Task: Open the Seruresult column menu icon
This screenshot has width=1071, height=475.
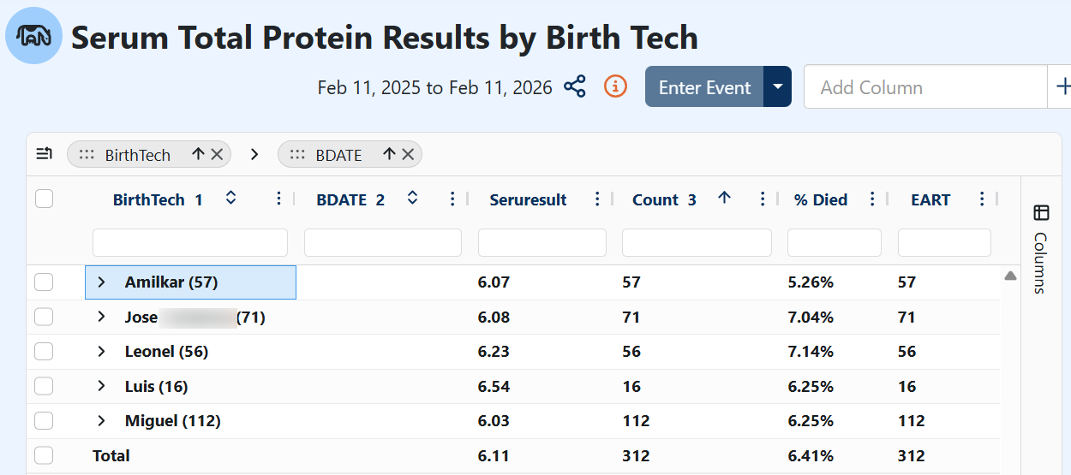Action: pos(598,199)
